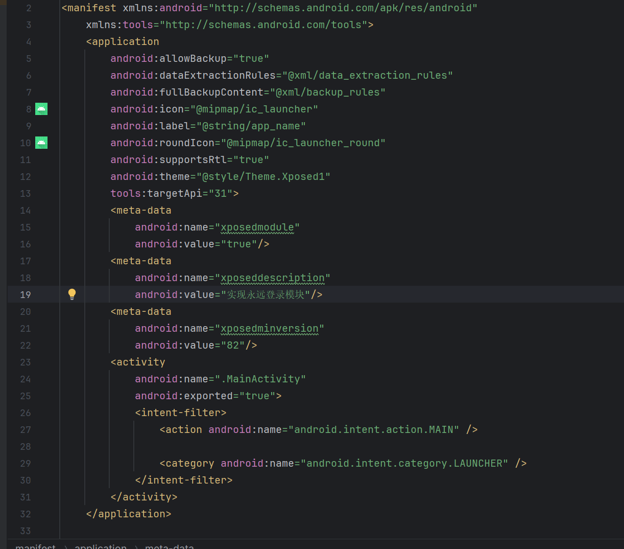This screenshot has height=549, width=624.
Task: Click line number 14 in the gutter
Action: 26,211
